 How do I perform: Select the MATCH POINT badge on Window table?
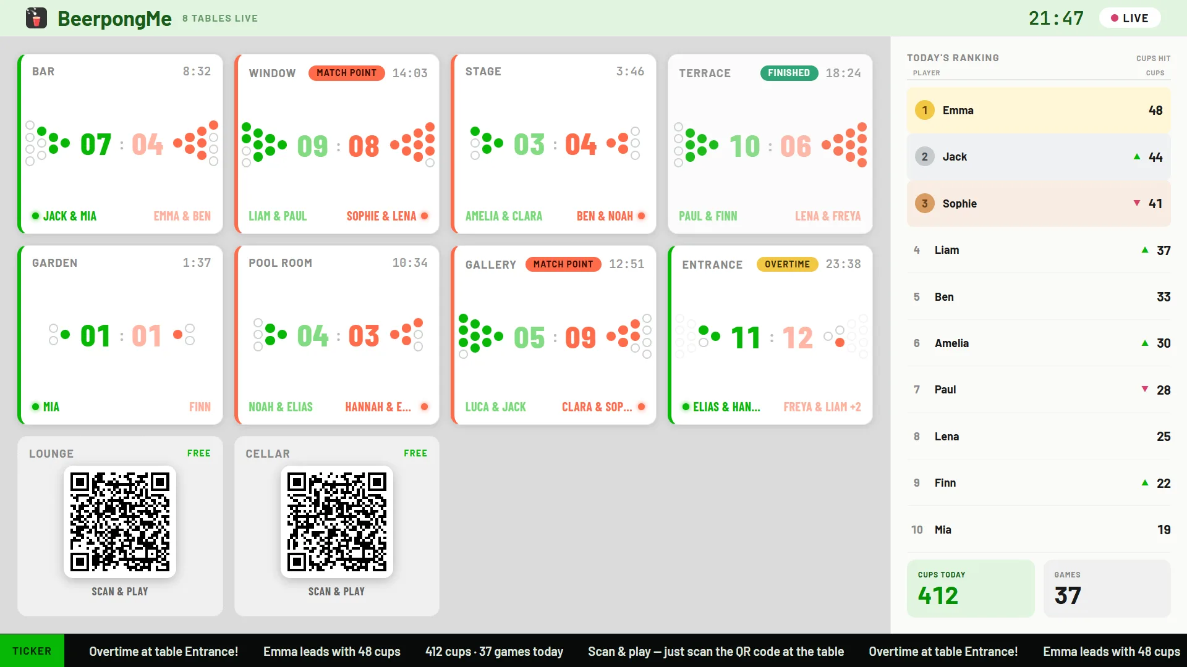(346, 73)
